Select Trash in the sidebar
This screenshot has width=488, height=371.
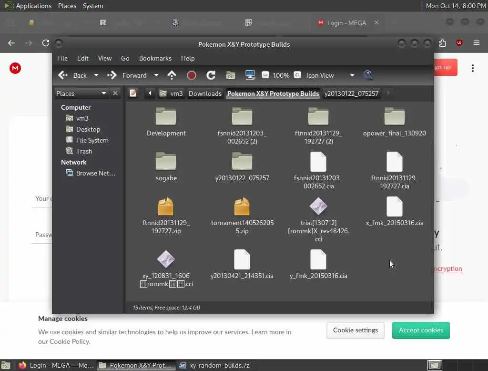(79, 151)
